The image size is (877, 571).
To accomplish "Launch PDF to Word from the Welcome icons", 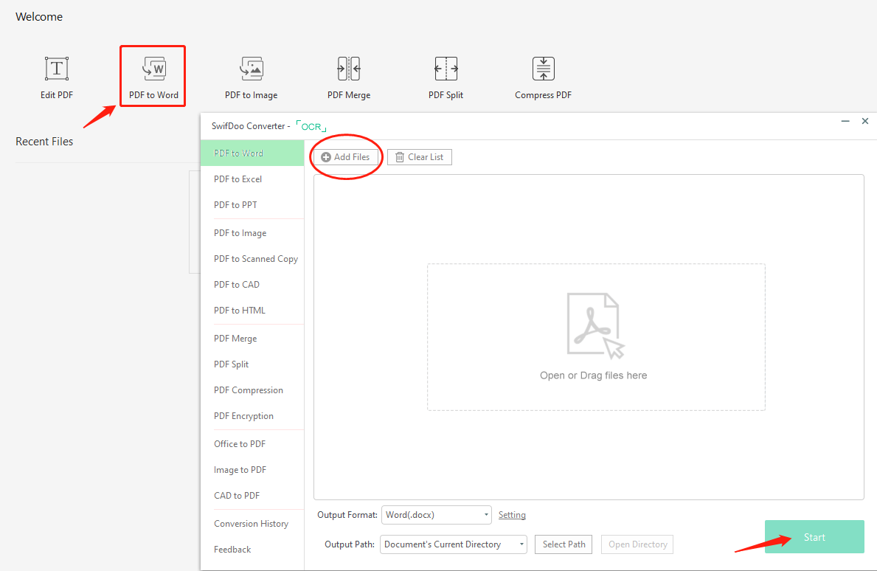I will pos(153,77).
